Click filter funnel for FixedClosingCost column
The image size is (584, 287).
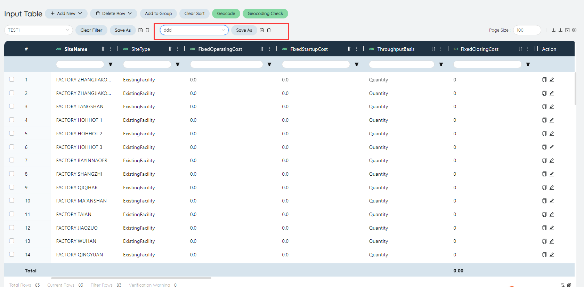[528, 64]
